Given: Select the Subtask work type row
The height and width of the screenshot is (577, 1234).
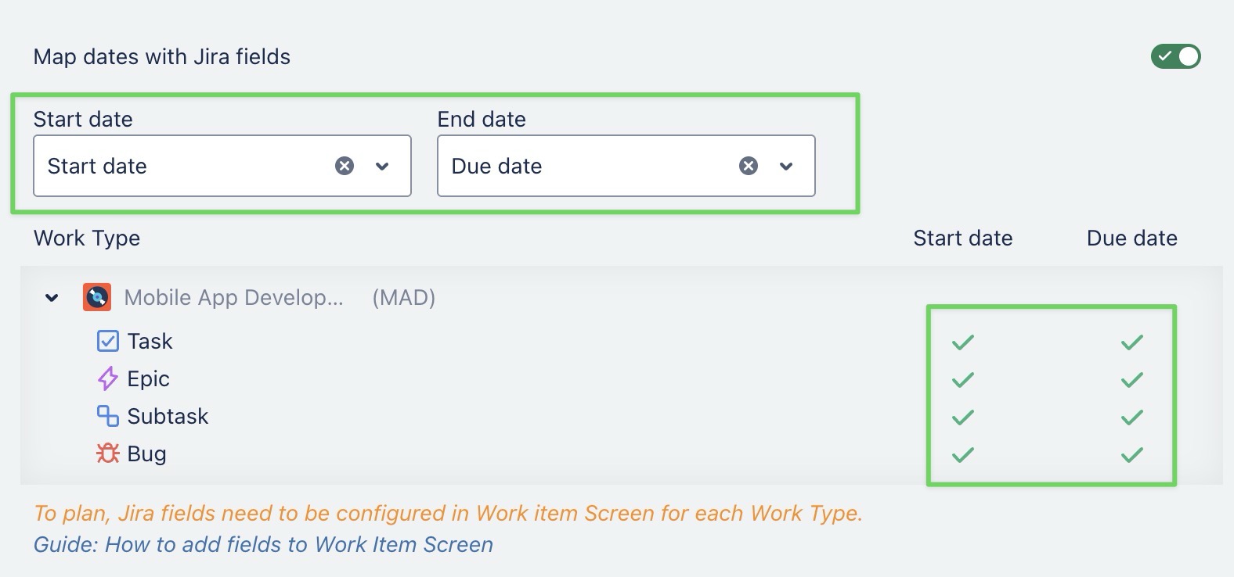Looking at the screenshot, I should (168, 416).
